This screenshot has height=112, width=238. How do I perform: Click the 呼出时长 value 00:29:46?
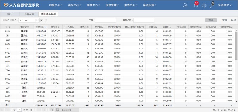pos(167,101)
